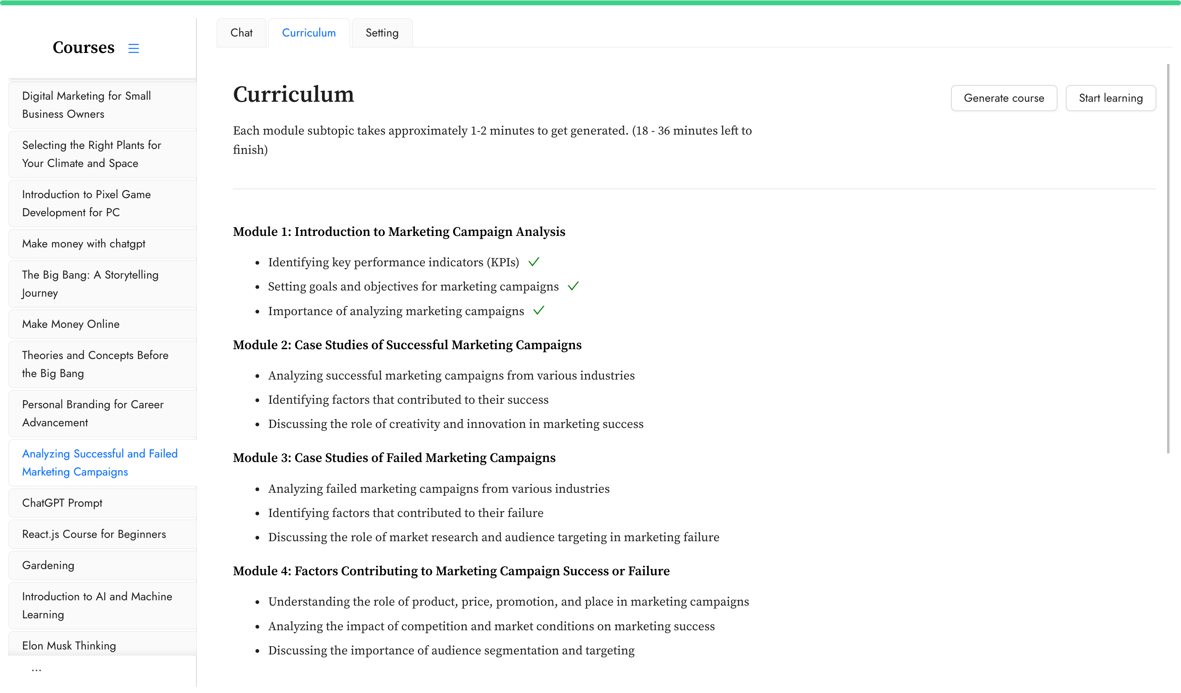The image size is (1181, 693).
Task: Click the curriculum panel vertical scrollbar
Action: tap(1168, 258)
